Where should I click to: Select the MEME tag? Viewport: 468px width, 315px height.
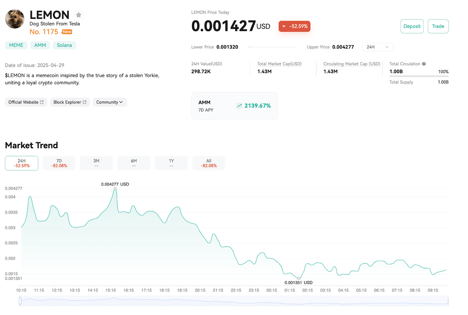click(x=16, y=45)
